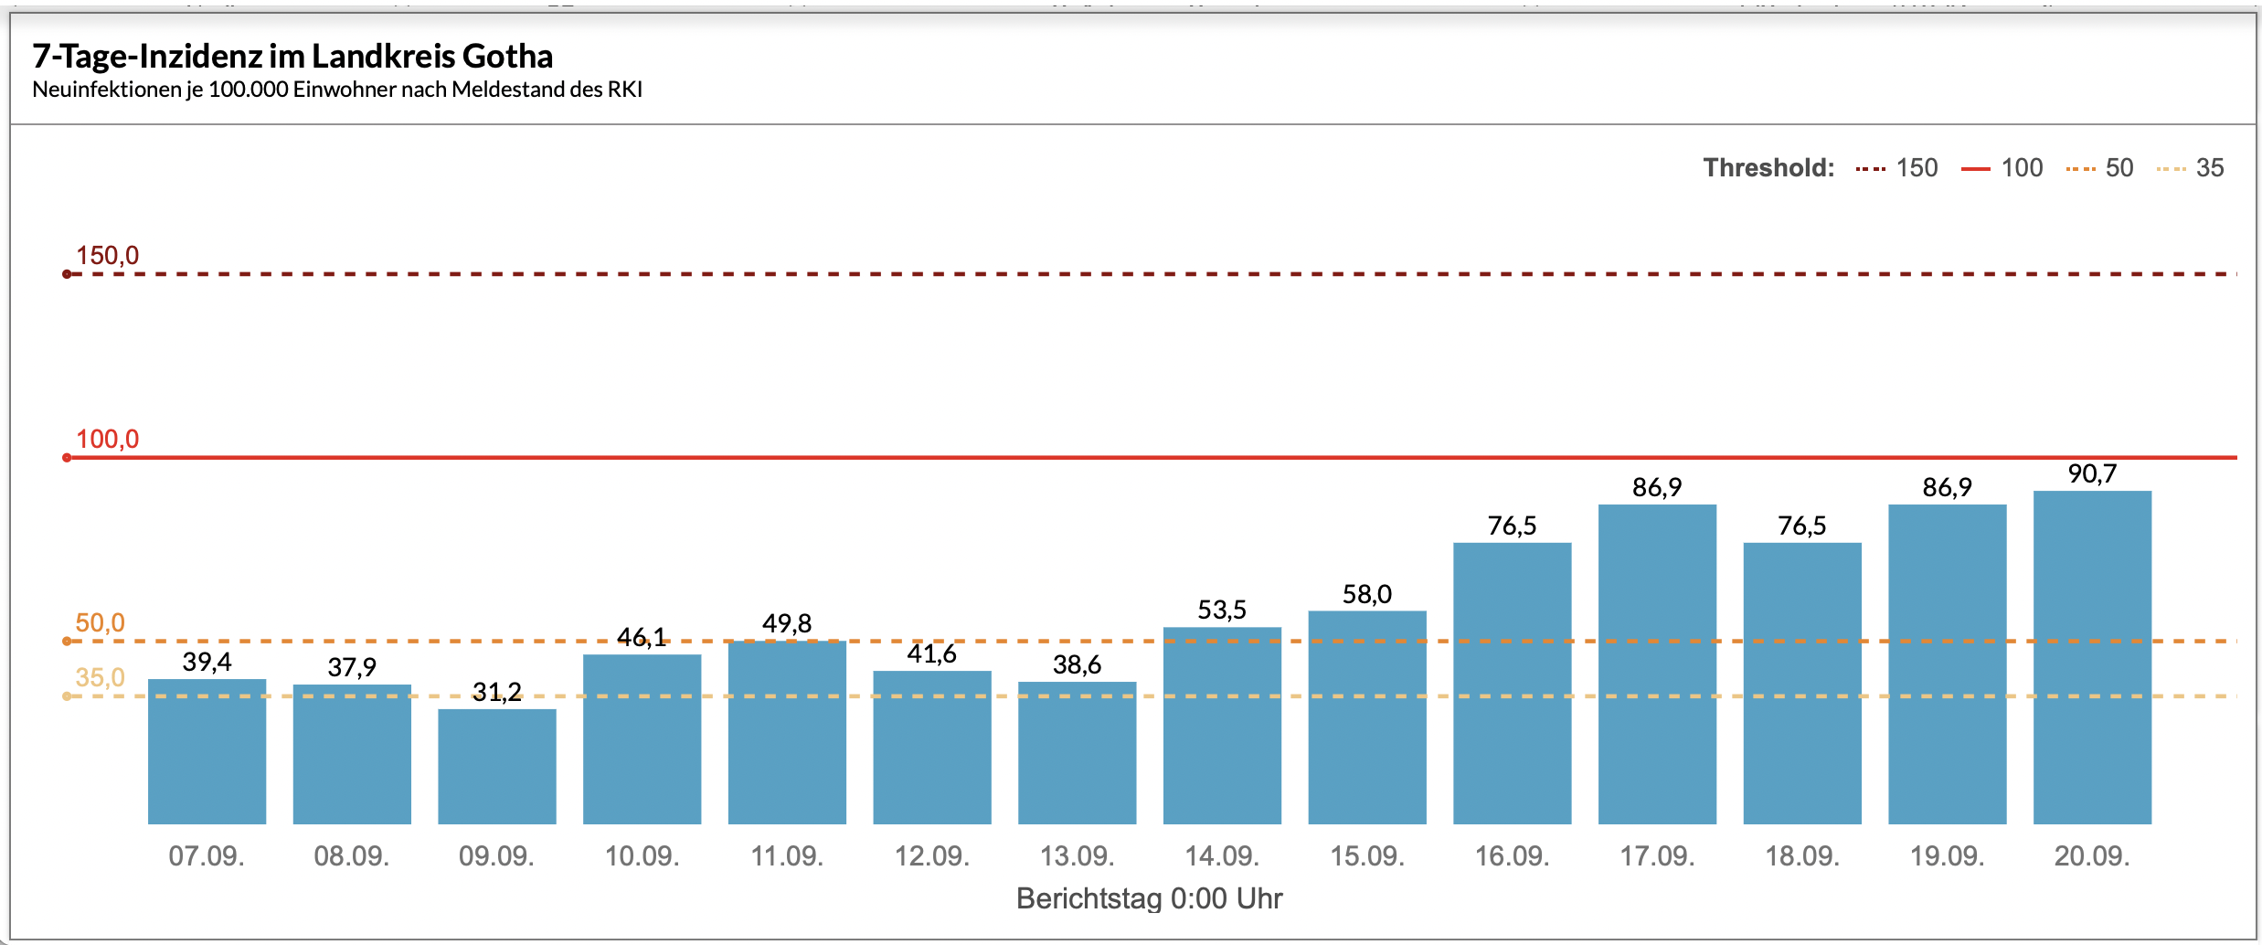2262x945 pixels.
Task: Select the 49,8 value label
Action: coord(787,623)
